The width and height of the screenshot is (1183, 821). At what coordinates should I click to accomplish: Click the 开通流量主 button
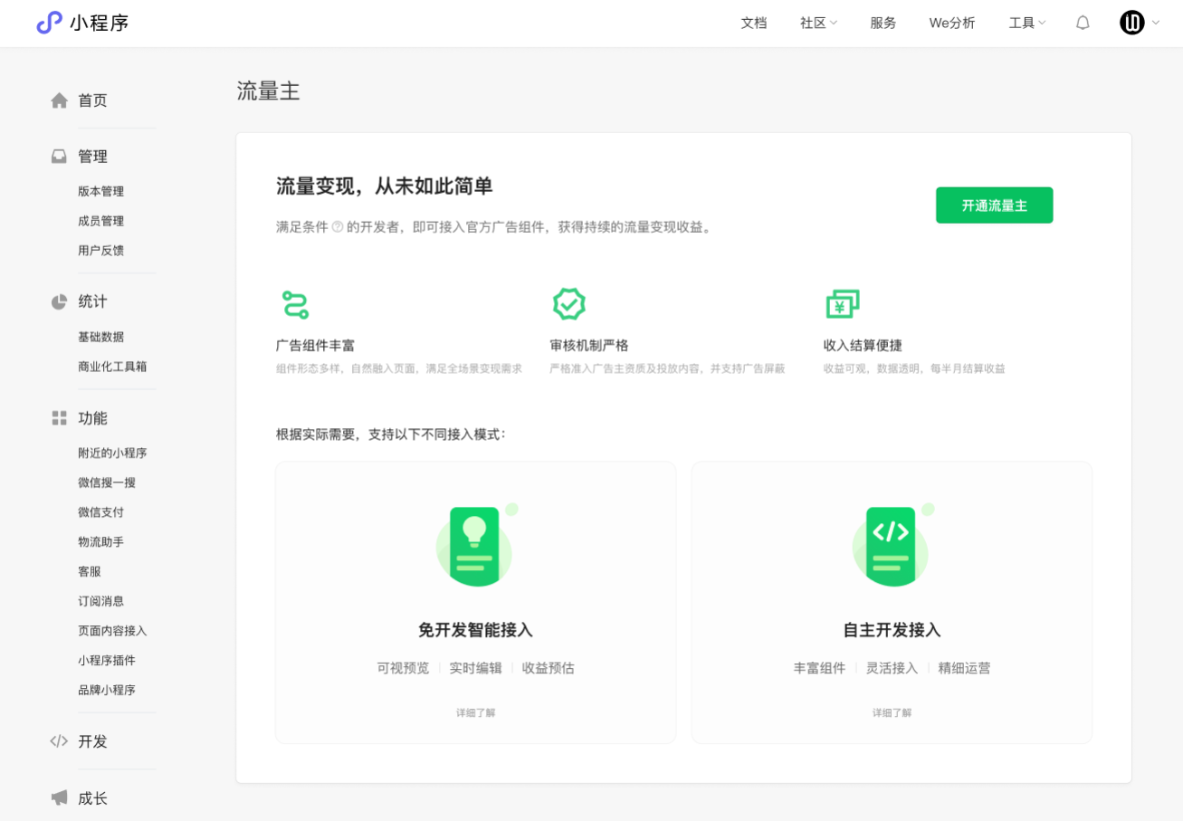995,205
